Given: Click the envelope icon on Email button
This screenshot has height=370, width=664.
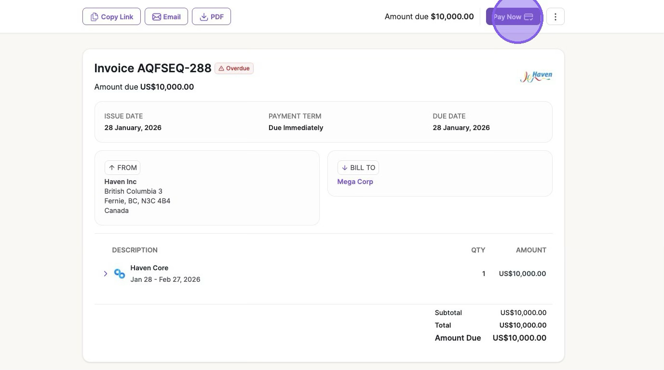Looking at the screenshot, I should click(157, 17).
